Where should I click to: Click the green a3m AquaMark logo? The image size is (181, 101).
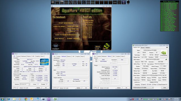click(106, 46)
